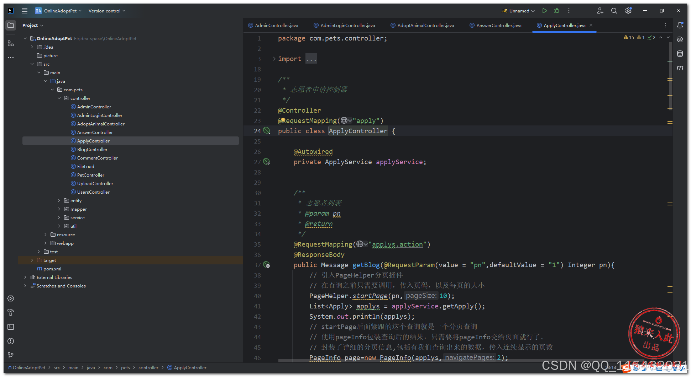Image resolution: width=691 pixels, height=377 pixels.
Task: Open the main hamburger menu
Action: click(25, 11)
